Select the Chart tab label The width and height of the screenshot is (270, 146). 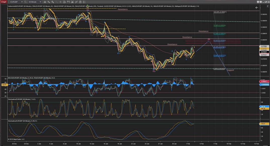4,2
